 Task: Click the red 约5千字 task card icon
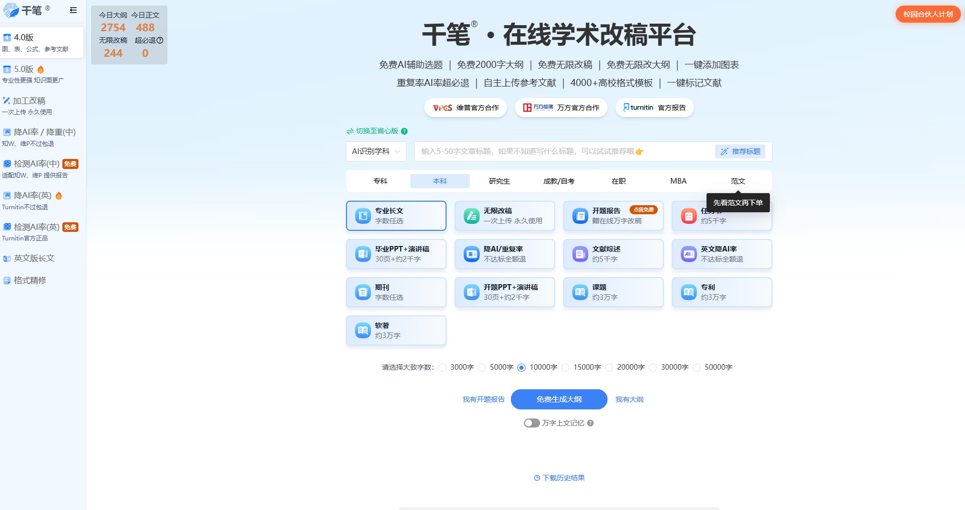pyautogui.click(x=689, y=216)
